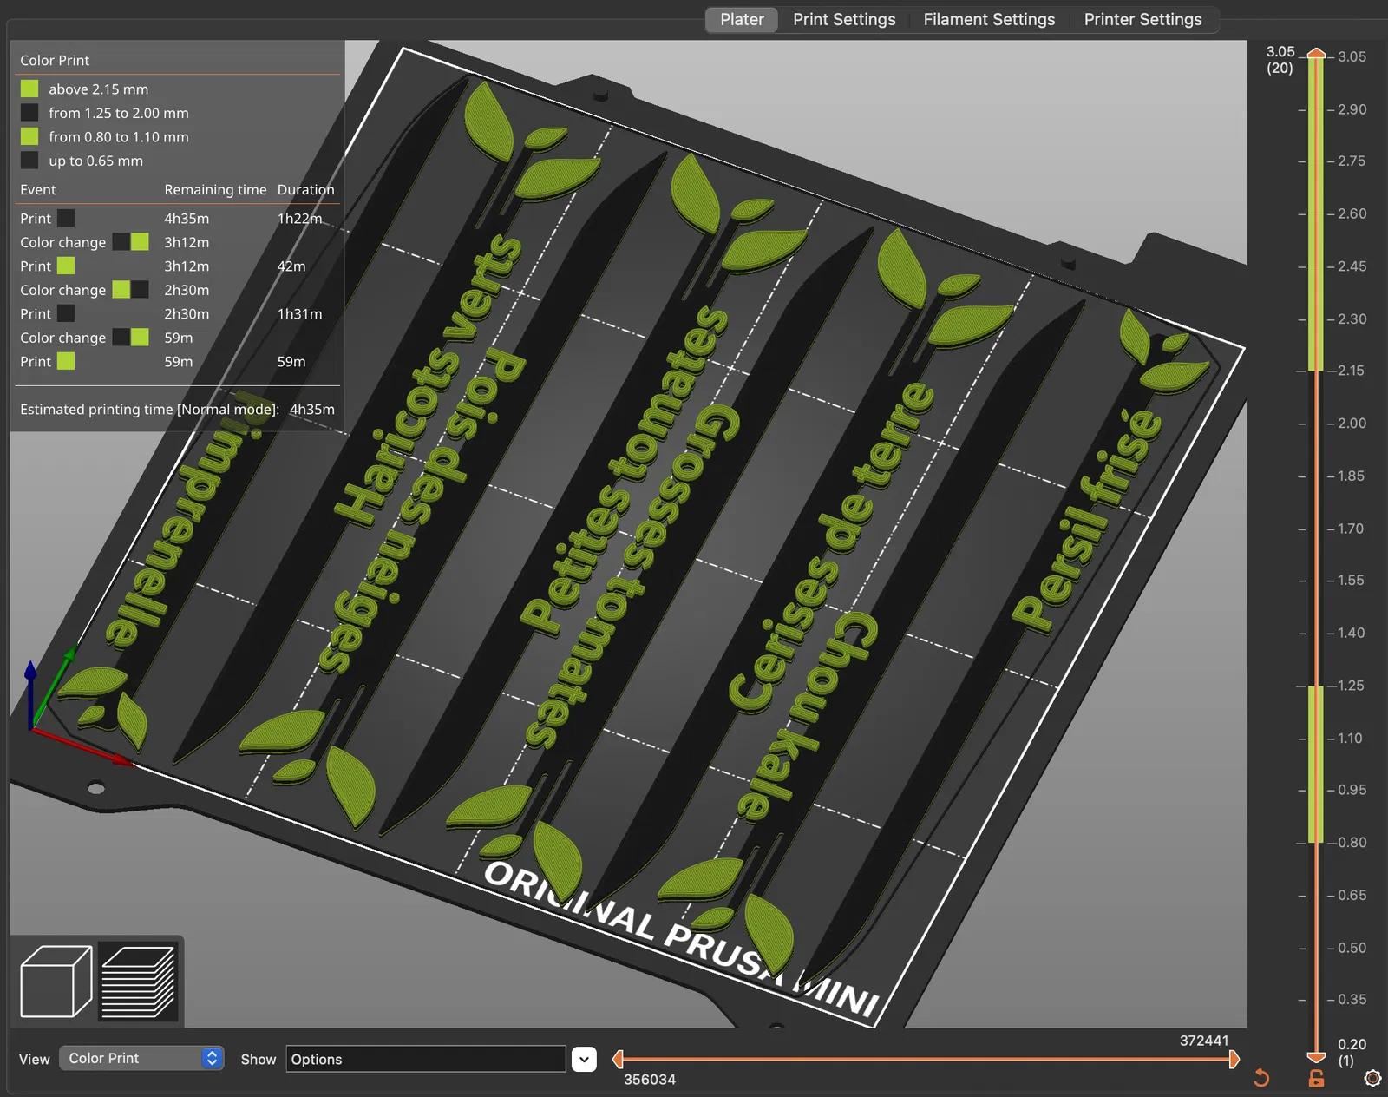Click the black swatch for 1.25 to 2.00 mm
Screen dimensions: 1388x1097
pyautogui.click(x=29, y=113)
